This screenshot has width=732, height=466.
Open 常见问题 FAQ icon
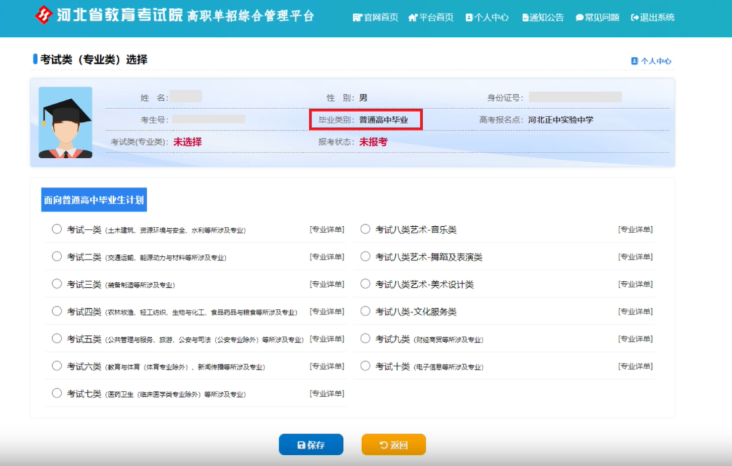point(579,18)
